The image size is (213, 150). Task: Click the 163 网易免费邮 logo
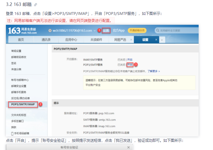point(22,31)
